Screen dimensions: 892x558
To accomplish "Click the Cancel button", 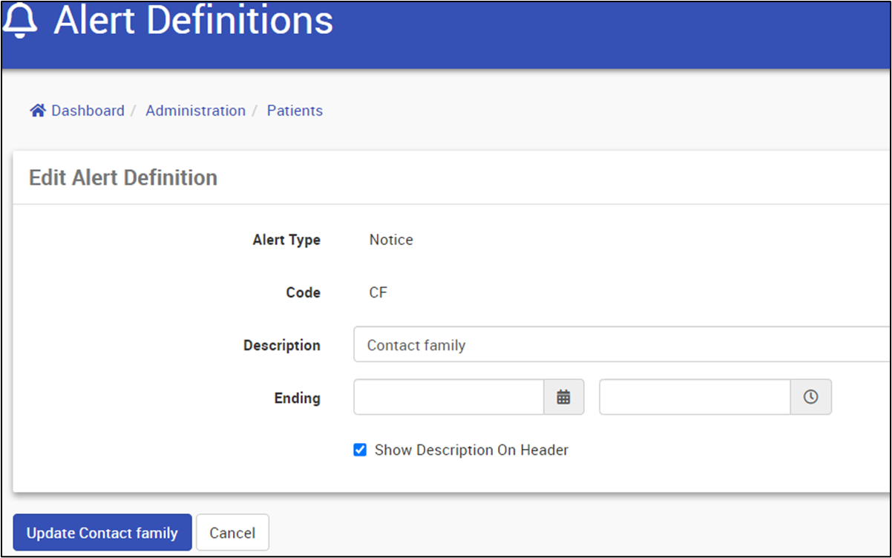I will 232,533.
